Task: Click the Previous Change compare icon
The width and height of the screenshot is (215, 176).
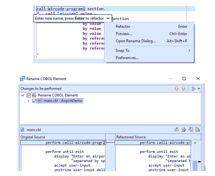Action: coord(198,129)
